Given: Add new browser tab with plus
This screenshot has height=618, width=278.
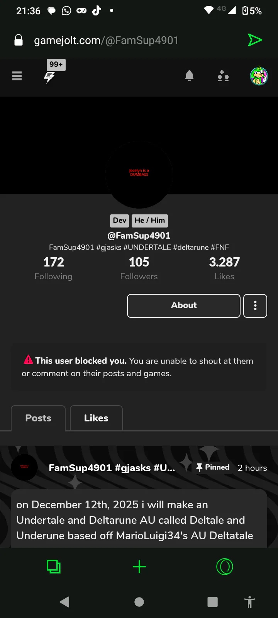Looking at the screenshot, I should point(139,567).
